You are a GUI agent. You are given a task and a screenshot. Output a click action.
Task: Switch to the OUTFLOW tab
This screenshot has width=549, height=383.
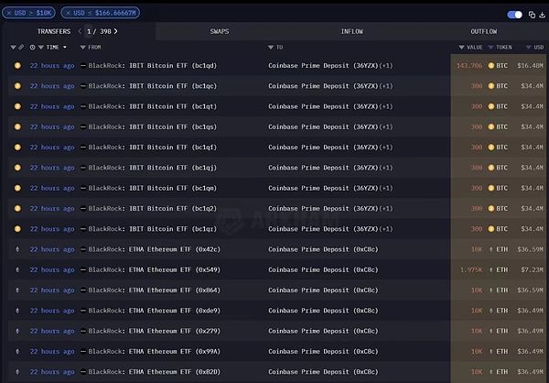click(x=483, y=31)
